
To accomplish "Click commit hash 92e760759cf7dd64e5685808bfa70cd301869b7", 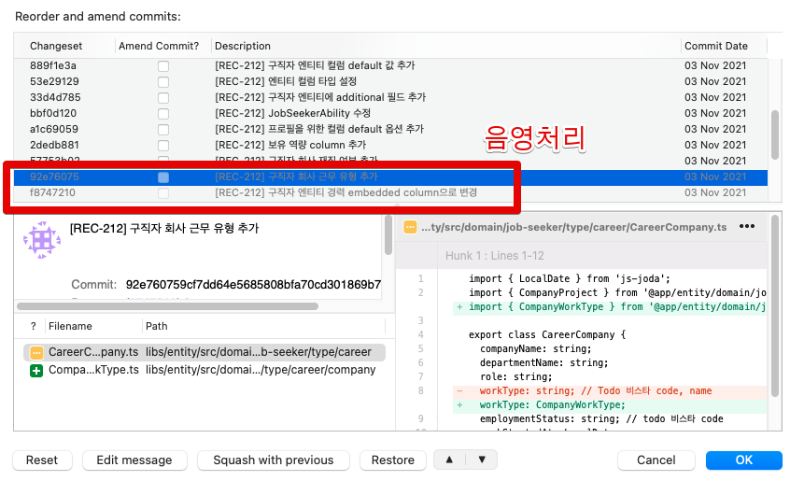I will click(253, 285).
